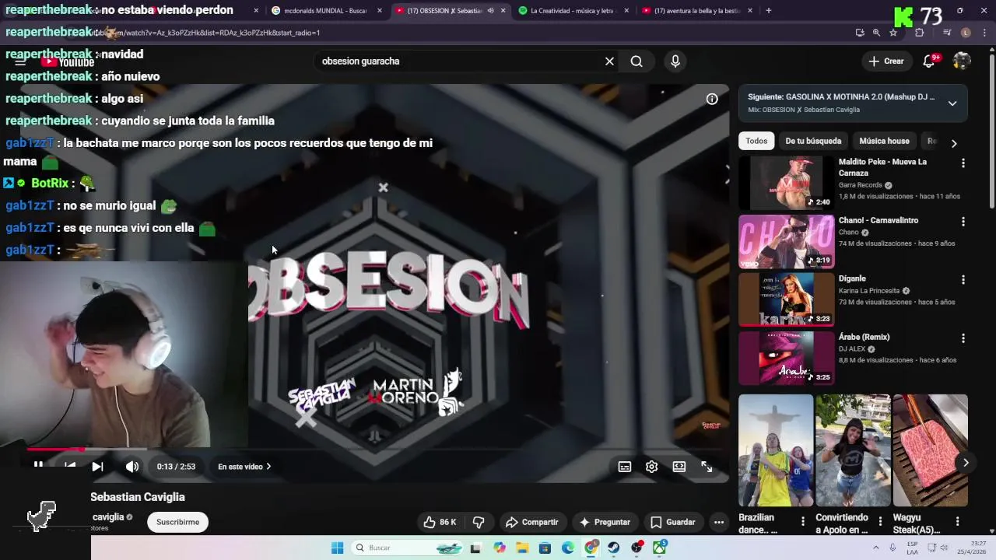Show more filter chips with the arrow

pyautogui.click(x=954, y=143)
